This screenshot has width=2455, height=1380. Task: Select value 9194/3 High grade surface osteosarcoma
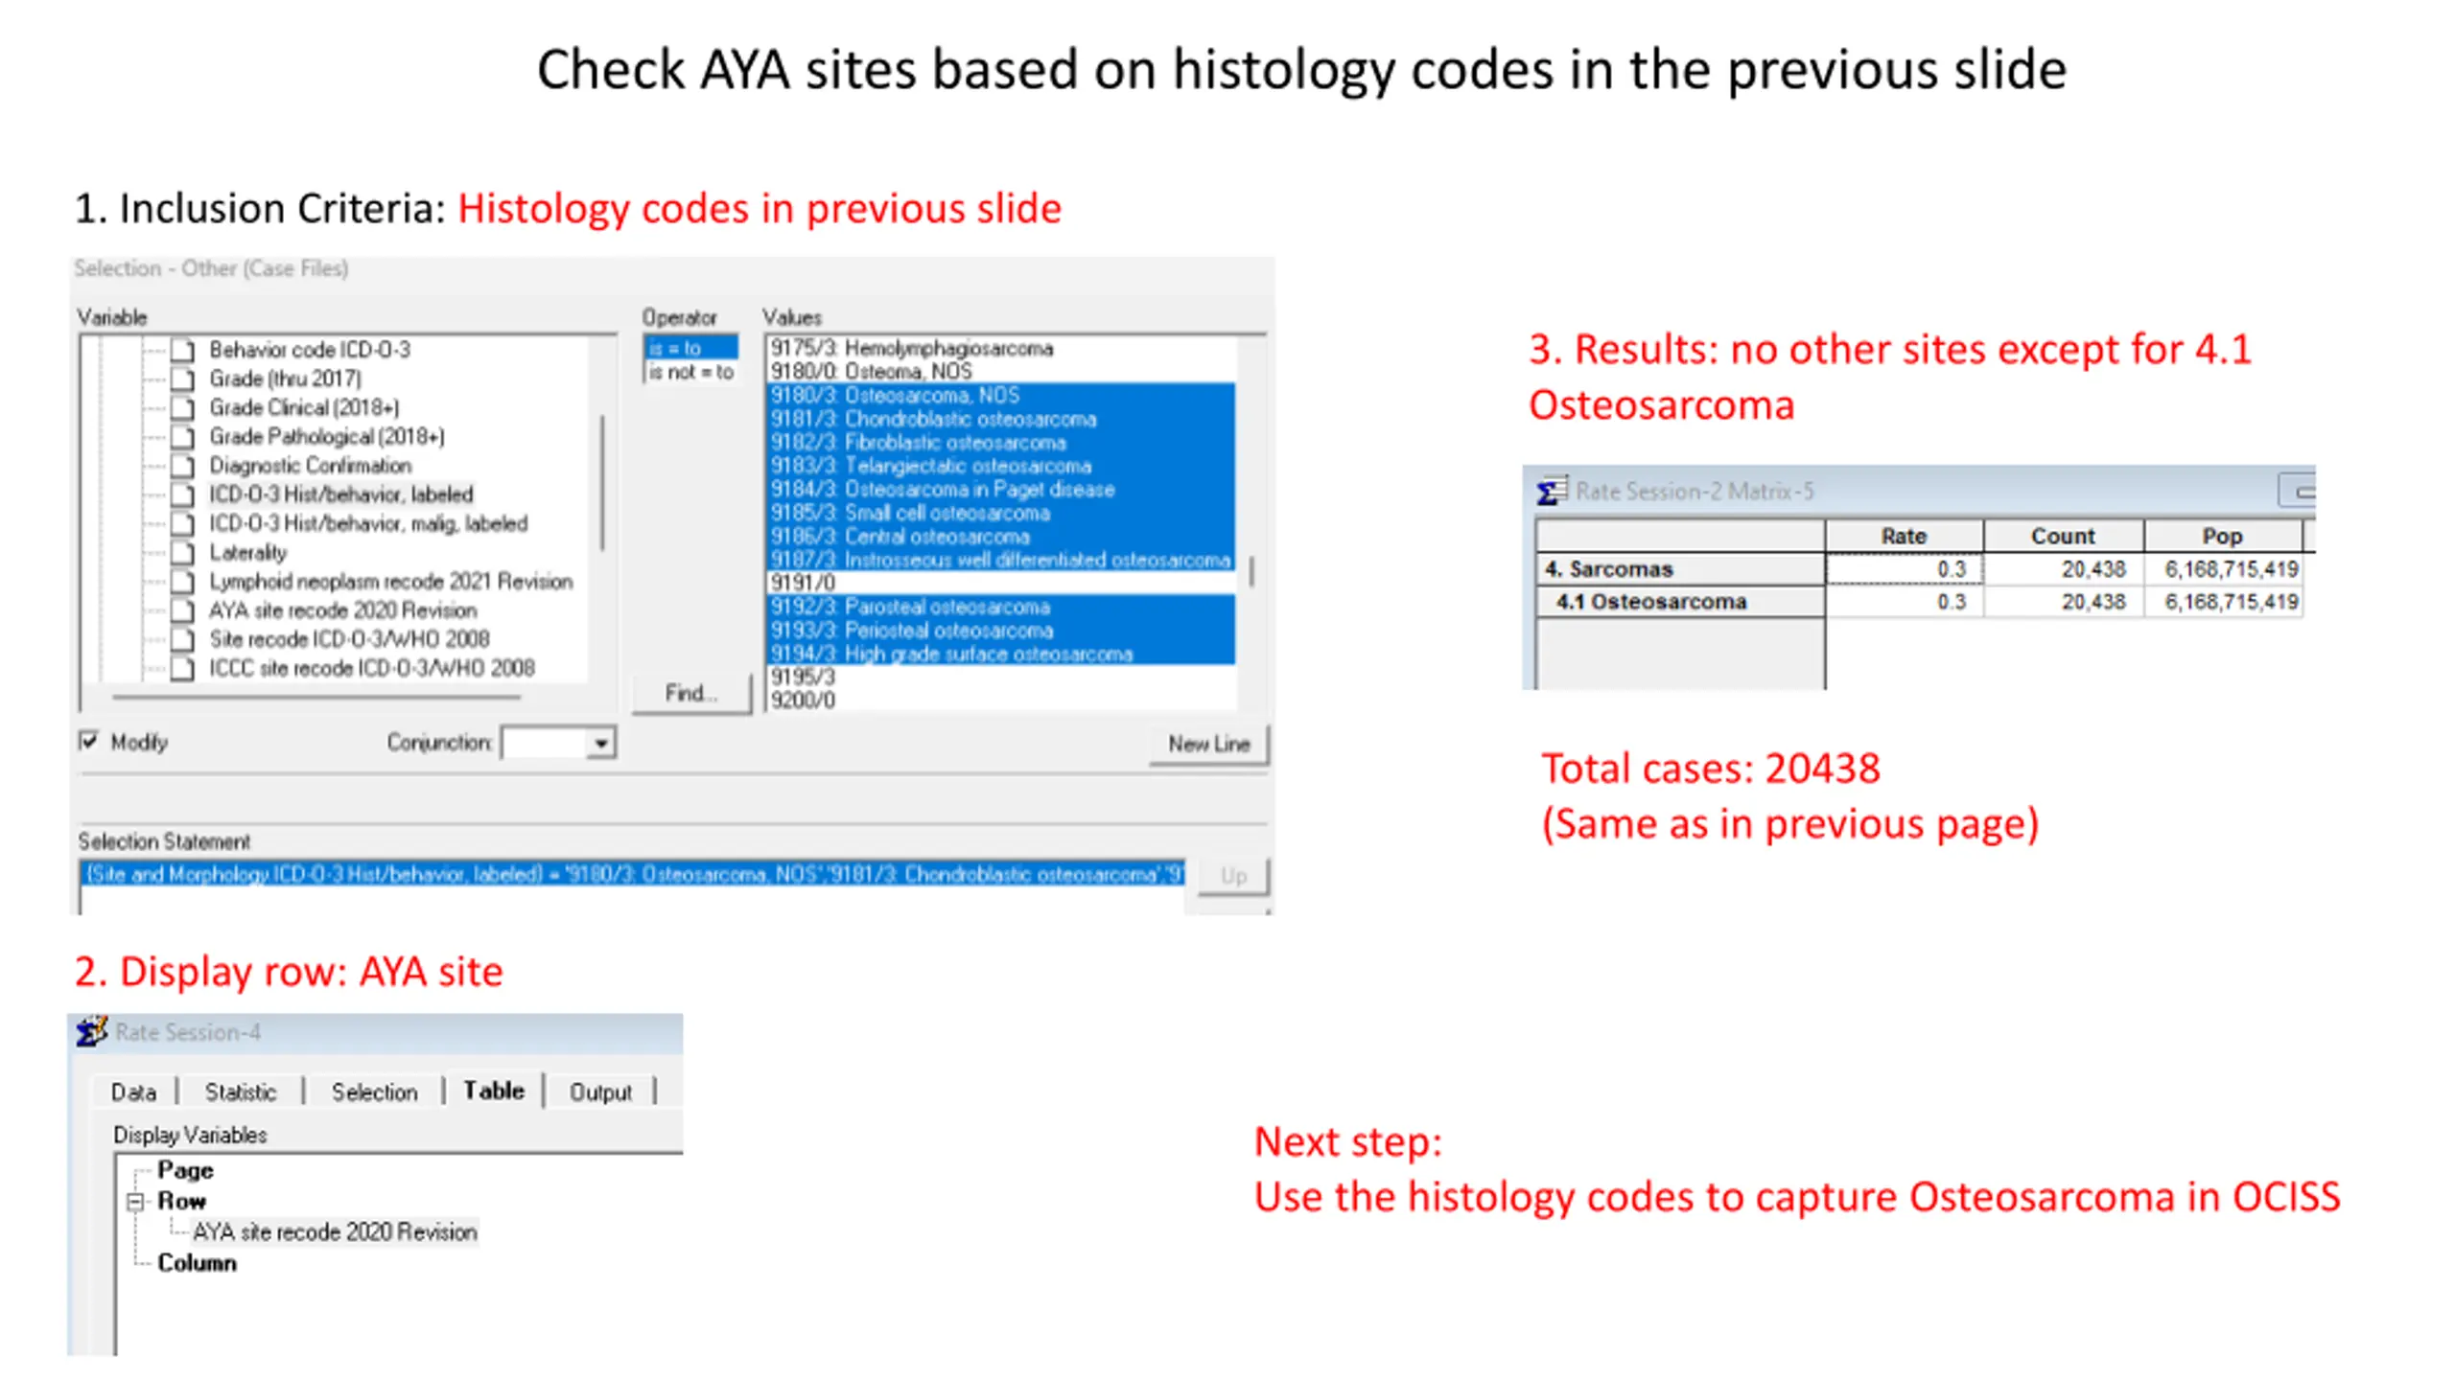pyautogui.click(x=1000, y=654)
